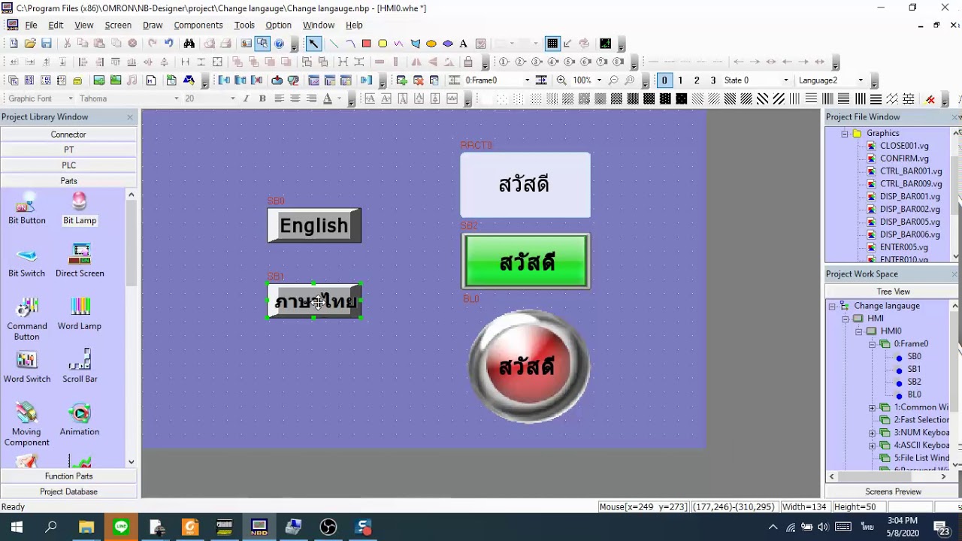Switch to state 1 button

[680, 80]
